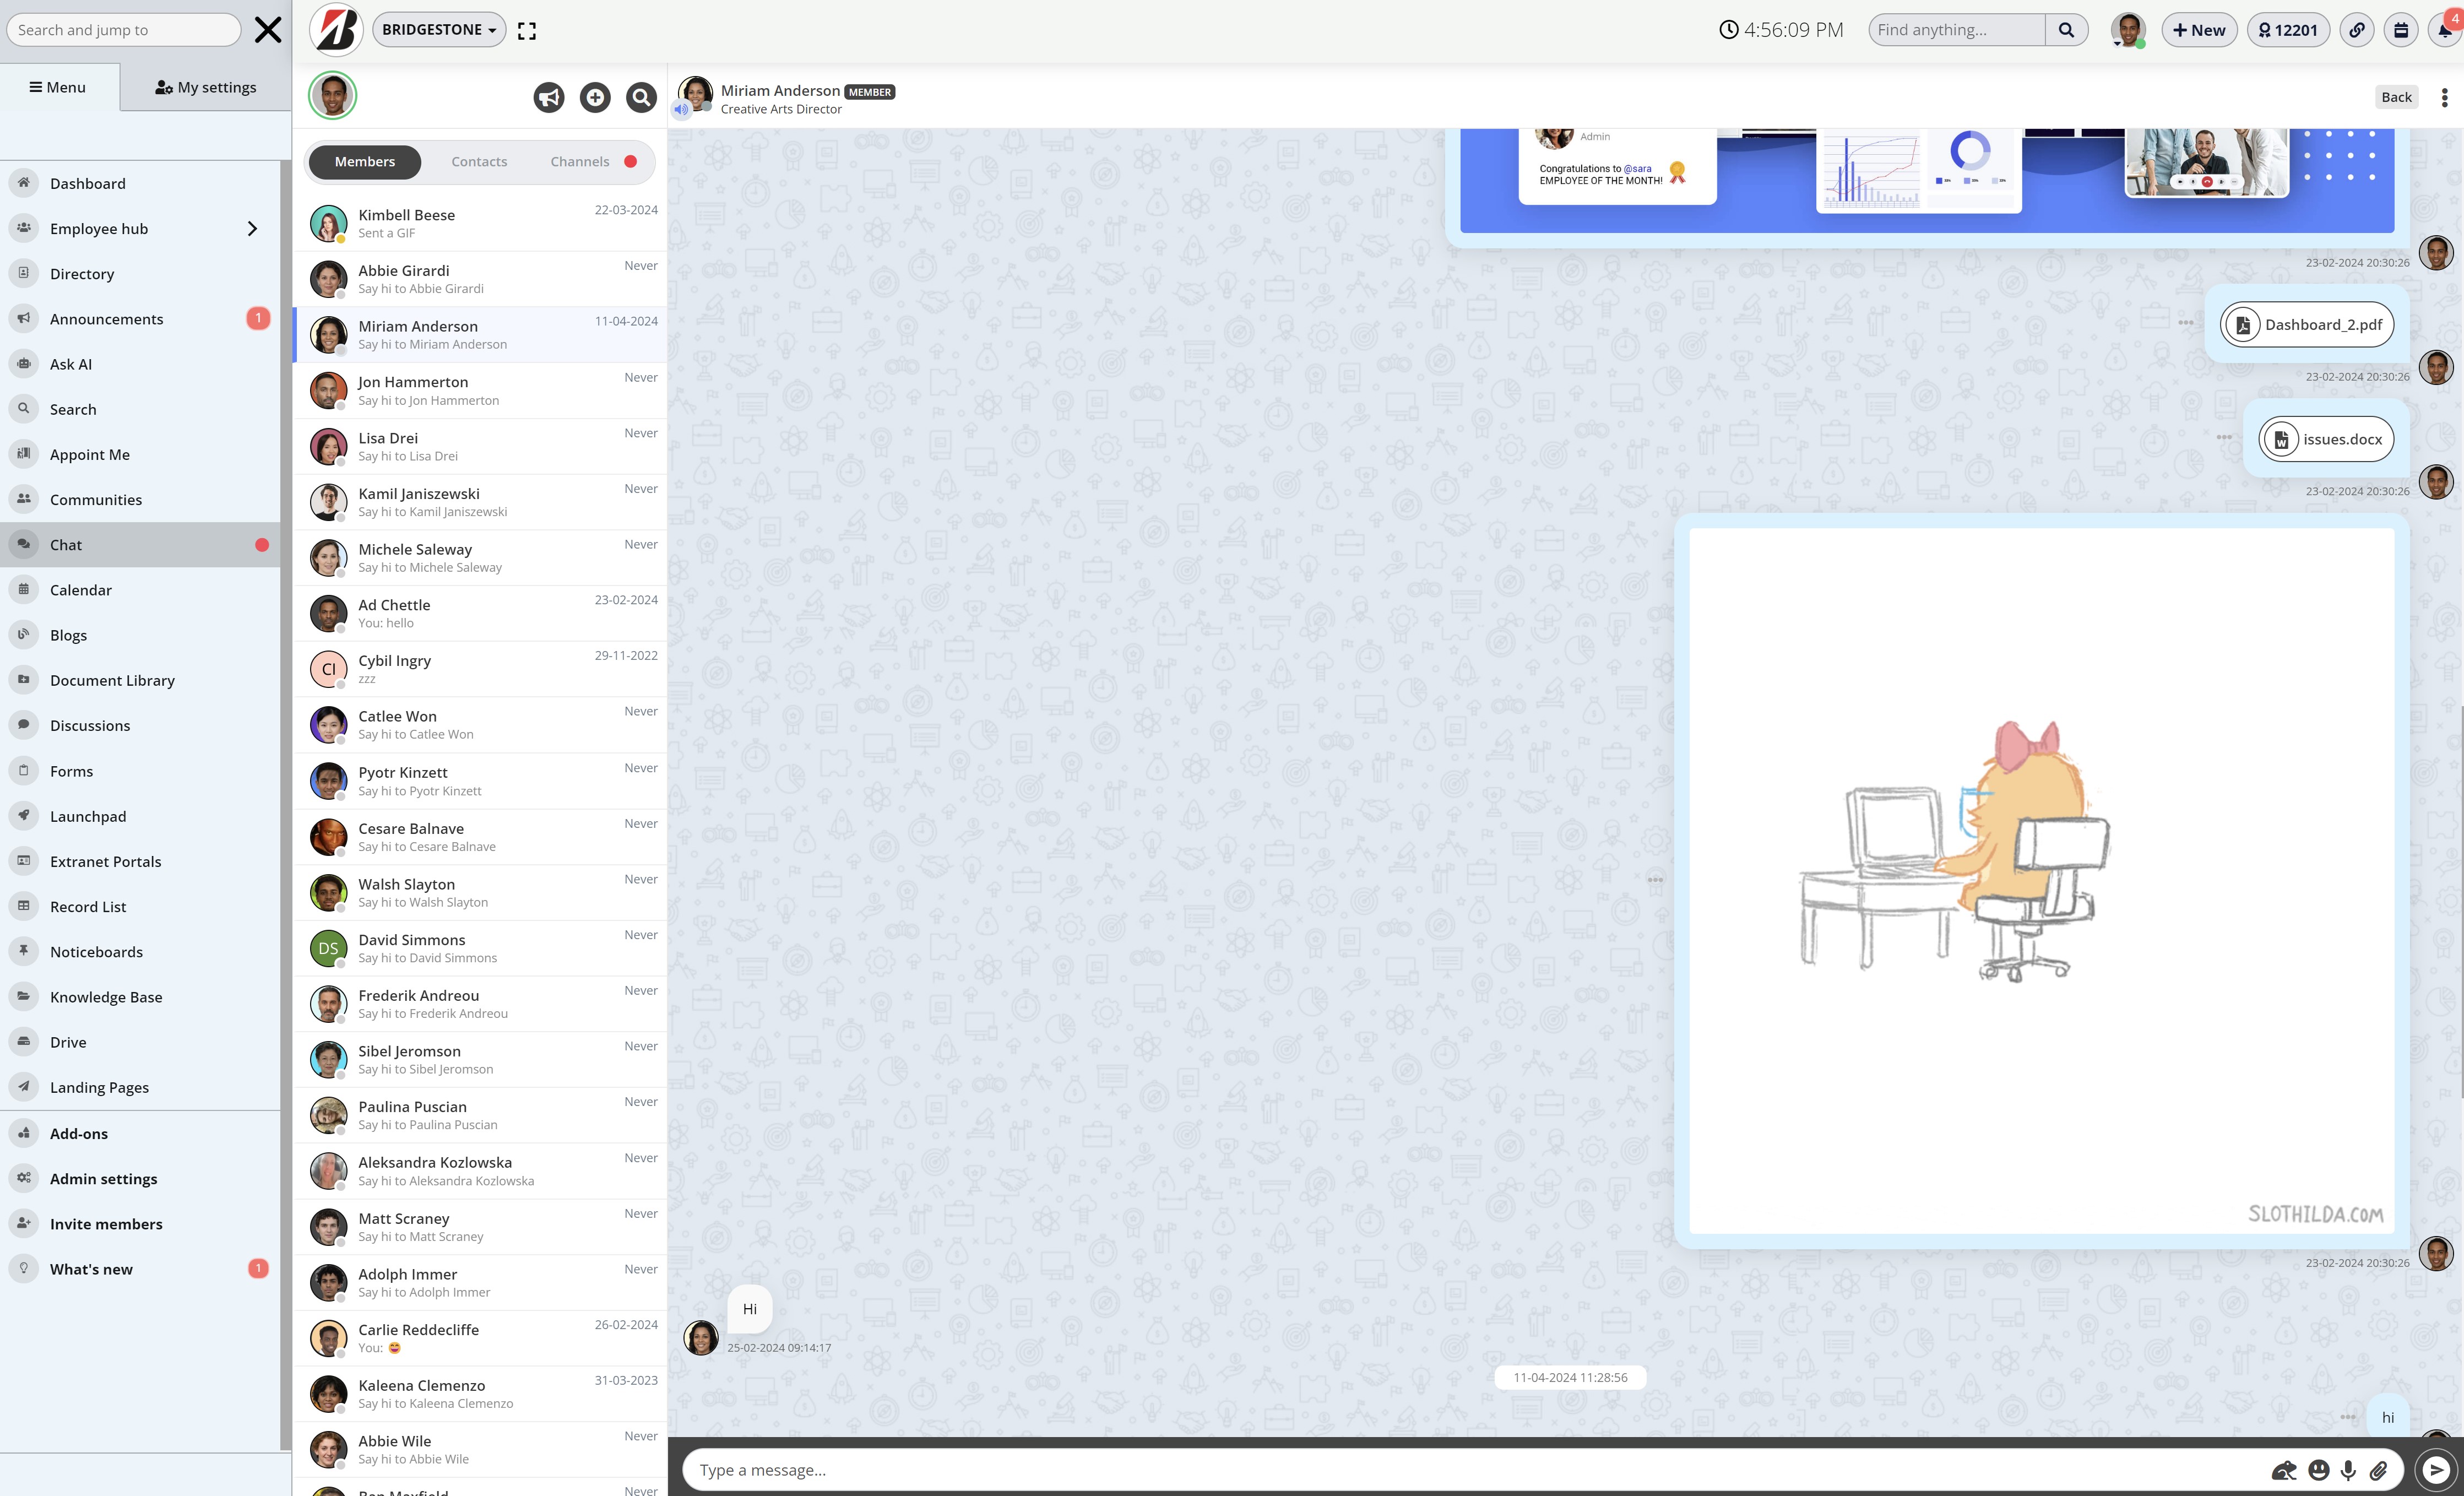Open the emoji picker in message box

click(x=2318, y=1470)
